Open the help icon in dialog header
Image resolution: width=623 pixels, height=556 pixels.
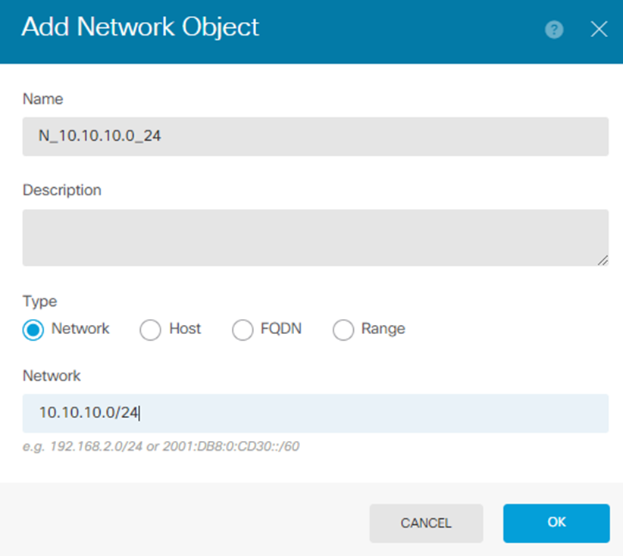tap(554, 30)
